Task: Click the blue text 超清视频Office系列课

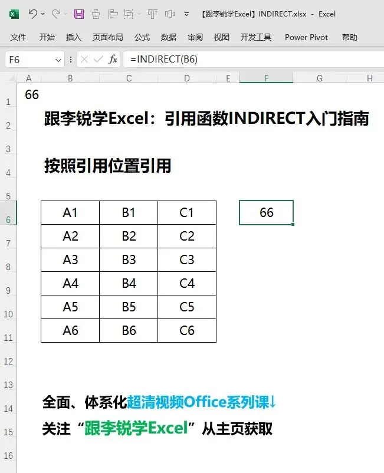Action: click(198, 402)
